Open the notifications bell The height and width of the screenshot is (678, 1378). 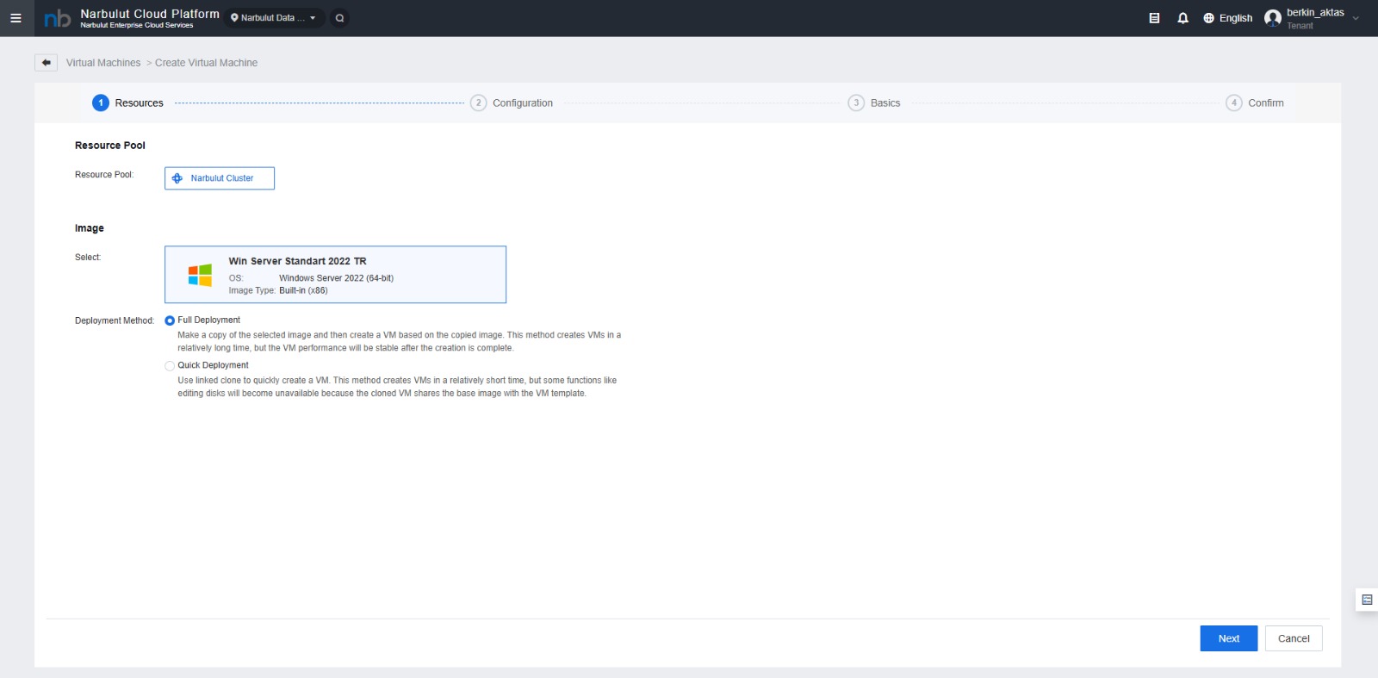click(x=1182, y=18)
